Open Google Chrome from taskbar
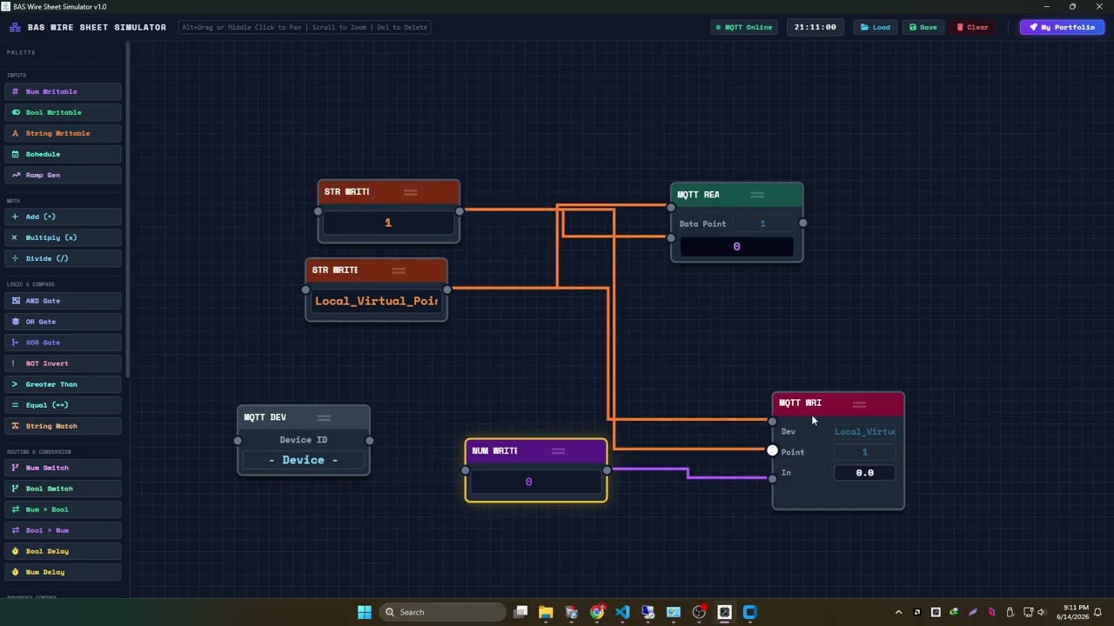Image resolution: width=1114 pixels, height=626 pixels. (597, 612)
